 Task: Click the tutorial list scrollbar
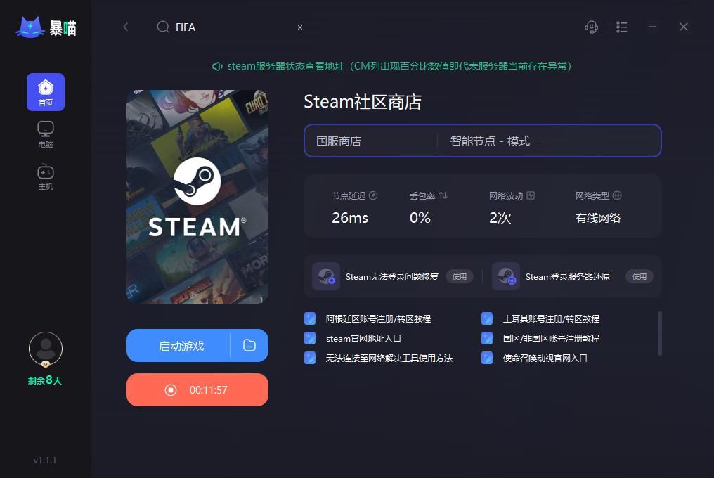tap(660, 334)
